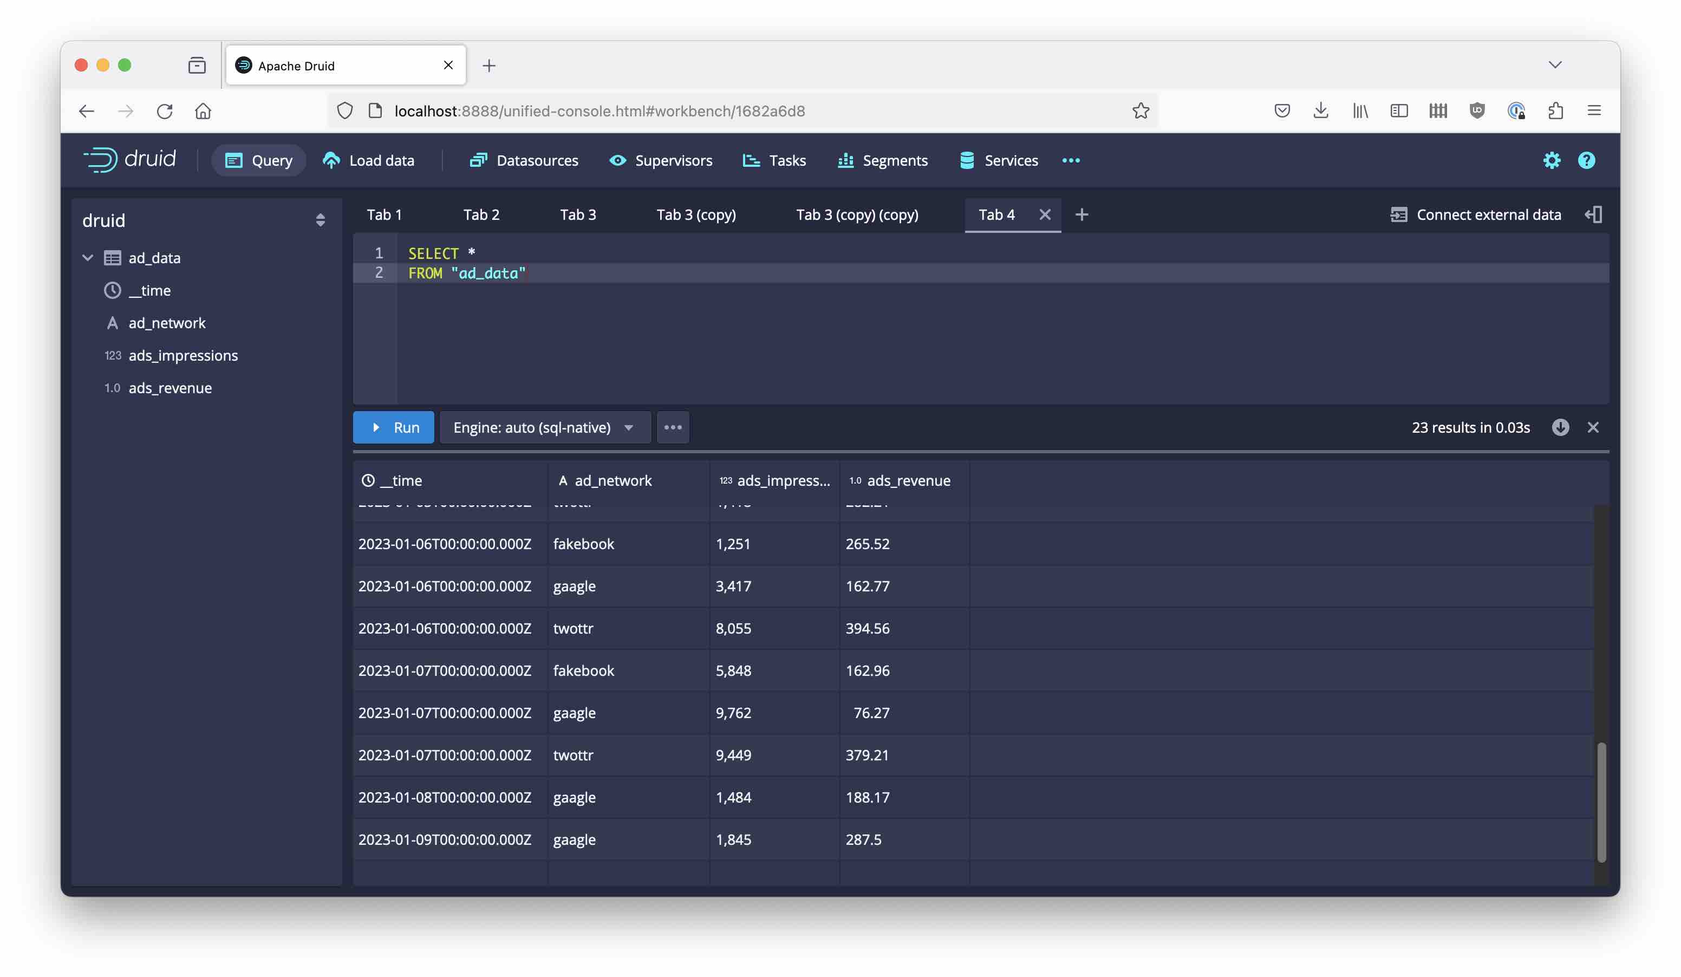Open the help question mark icon
Screen dimensions: 1681x977
(1586, 160)
